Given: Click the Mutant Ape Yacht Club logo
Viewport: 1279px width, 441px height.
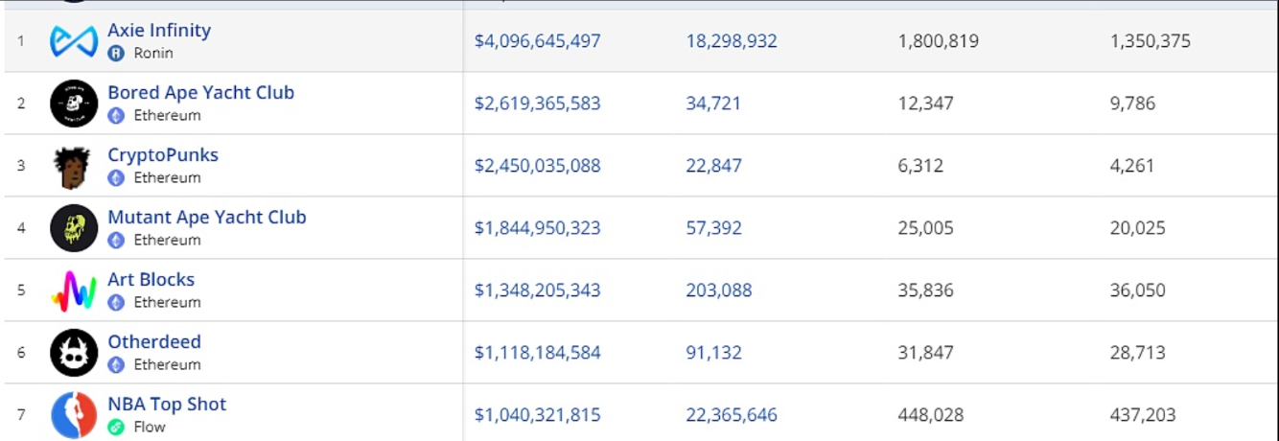Looking at the screenshot, I should [x=74, y=228].
